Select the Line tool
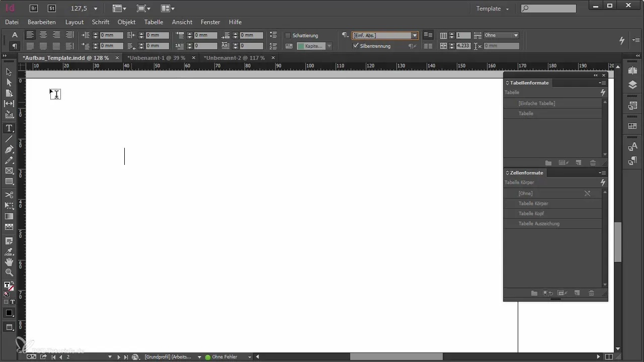 click(x=9, y=139)
